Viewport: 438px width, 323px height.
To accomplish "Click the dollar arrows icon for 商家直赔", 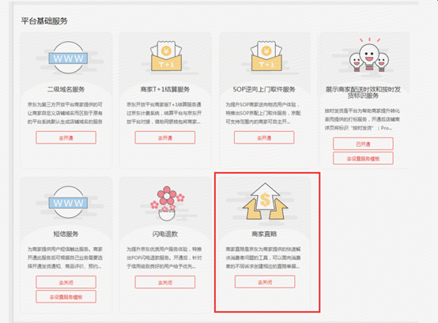I will click(x=265, y=201).
